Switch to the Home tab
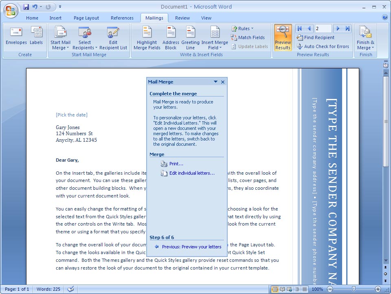This screenshot has width=391, height=294. pyautogui.click(x=32, y=18)
